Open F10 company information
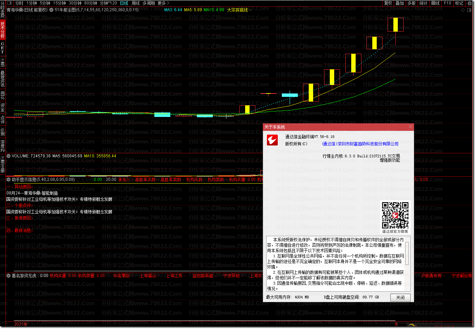 (447, 3)
